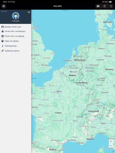The height and width of the screenshot is (153, 115).
Task: Click the Belgium label on map
Action: pos(73,75)
